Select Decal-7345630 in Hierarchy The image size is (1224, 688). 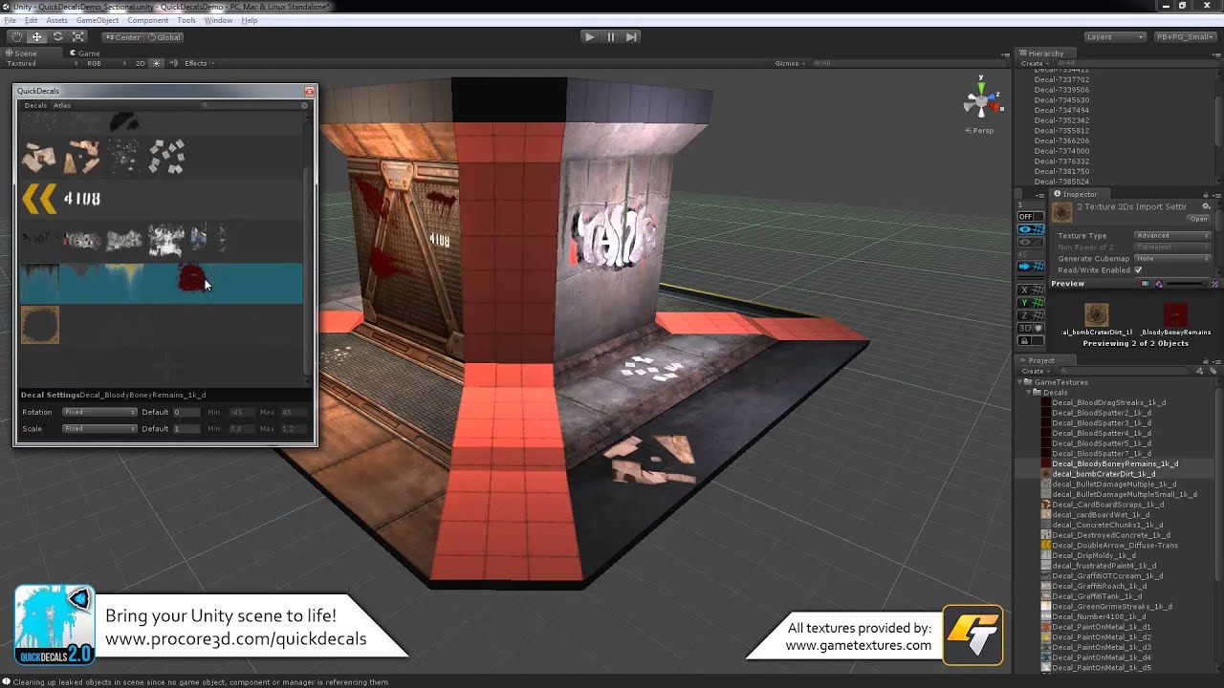click(1061, 100)
